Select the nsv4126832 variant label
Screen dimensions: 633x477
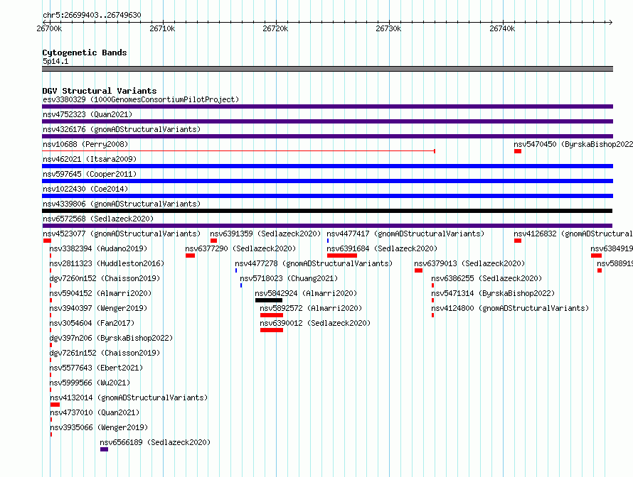[x=573, y=234]
